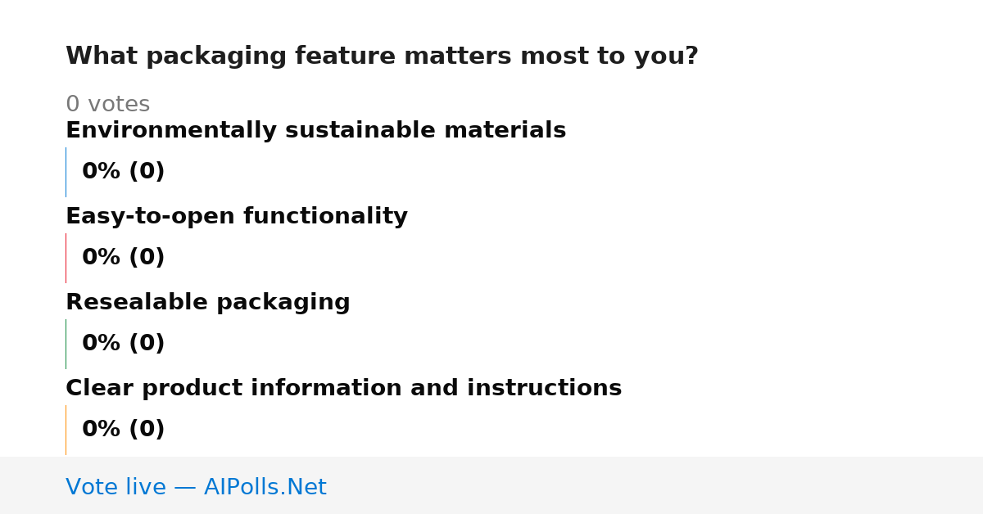Click the blue result bar
The height and width of the screenshot is (514, 983).
(66, 172)
